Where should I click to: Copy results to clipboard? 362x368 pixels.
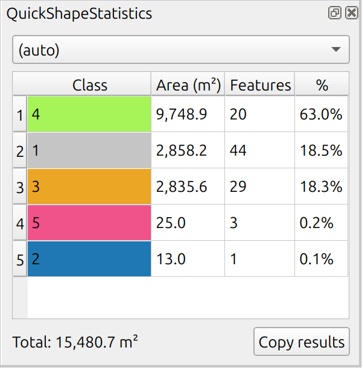tap(302, 341)
